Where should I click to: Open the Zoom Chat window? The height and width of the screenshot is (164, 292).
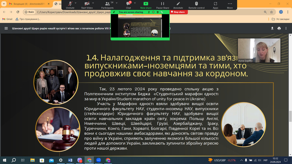click(128, 4)
